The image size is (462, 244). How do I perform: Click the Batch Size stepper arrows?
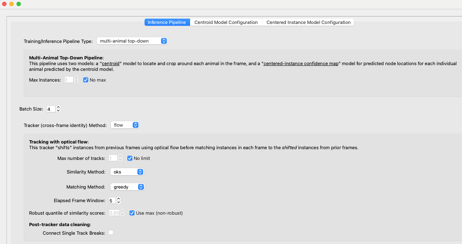[58, 109]
